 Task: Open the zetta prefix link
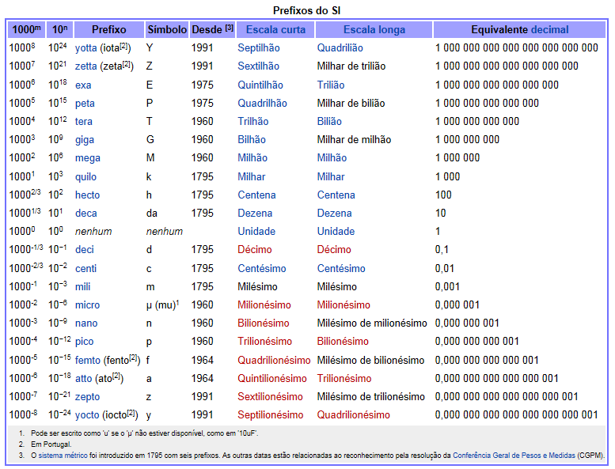coord(86,66)
